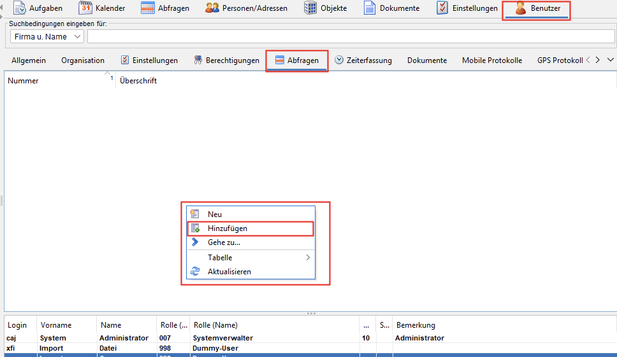The width and height of the screenshot is (617, 357).
Task: Choose Neu from the context menu
Action: click(215, 214)
